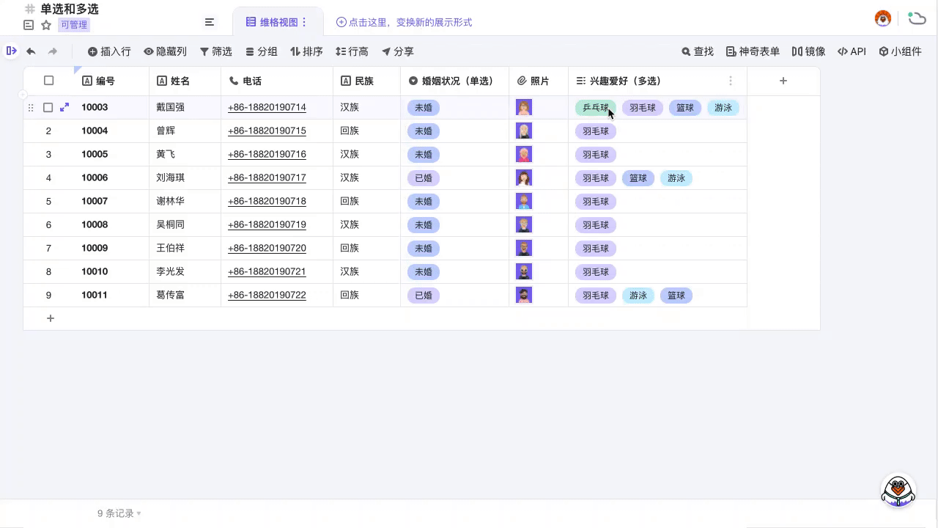Expand the 9 条记录 record count dropdown
This screenshot has height=528, width=938.
click(118, 513)
